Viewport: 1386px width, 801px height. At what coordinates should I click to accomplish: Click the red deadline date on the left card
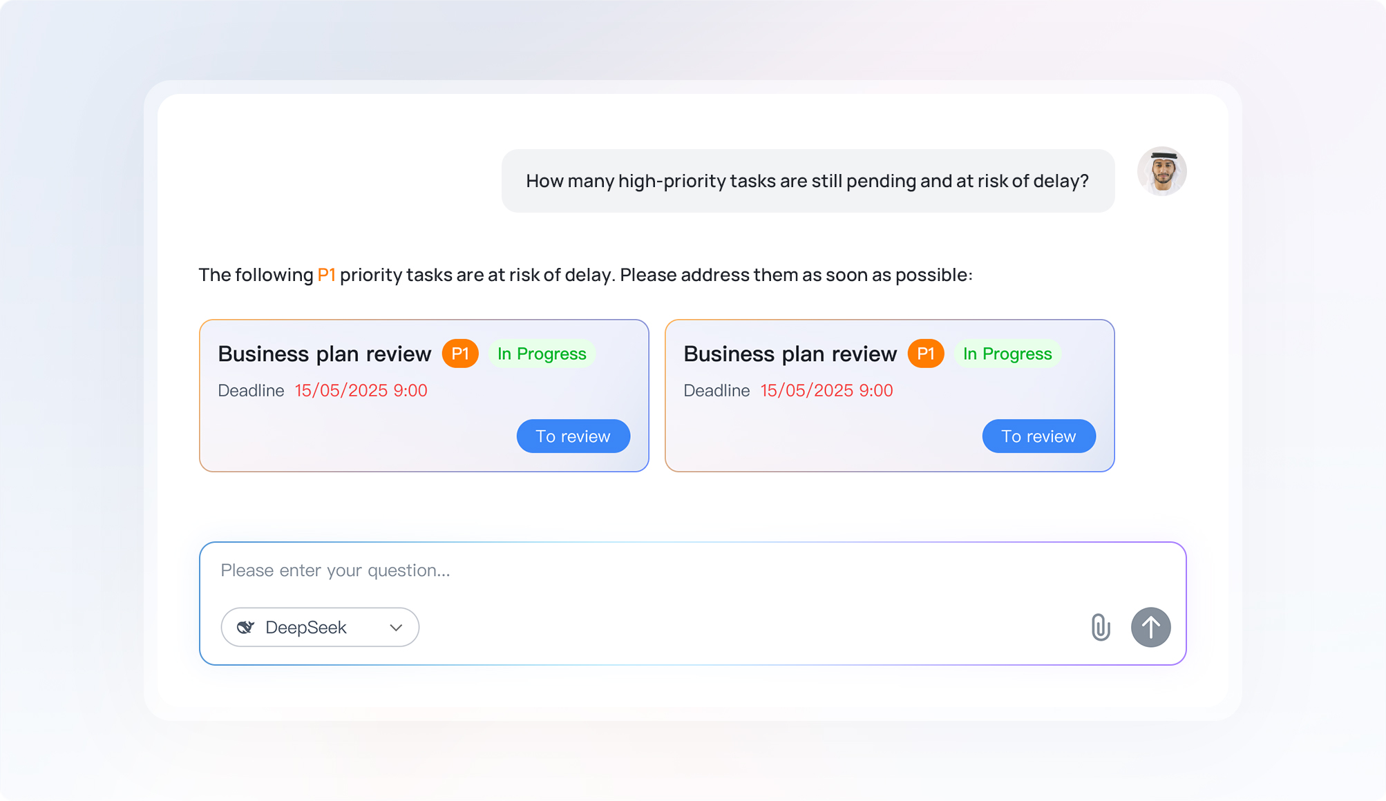pos(361,390)
